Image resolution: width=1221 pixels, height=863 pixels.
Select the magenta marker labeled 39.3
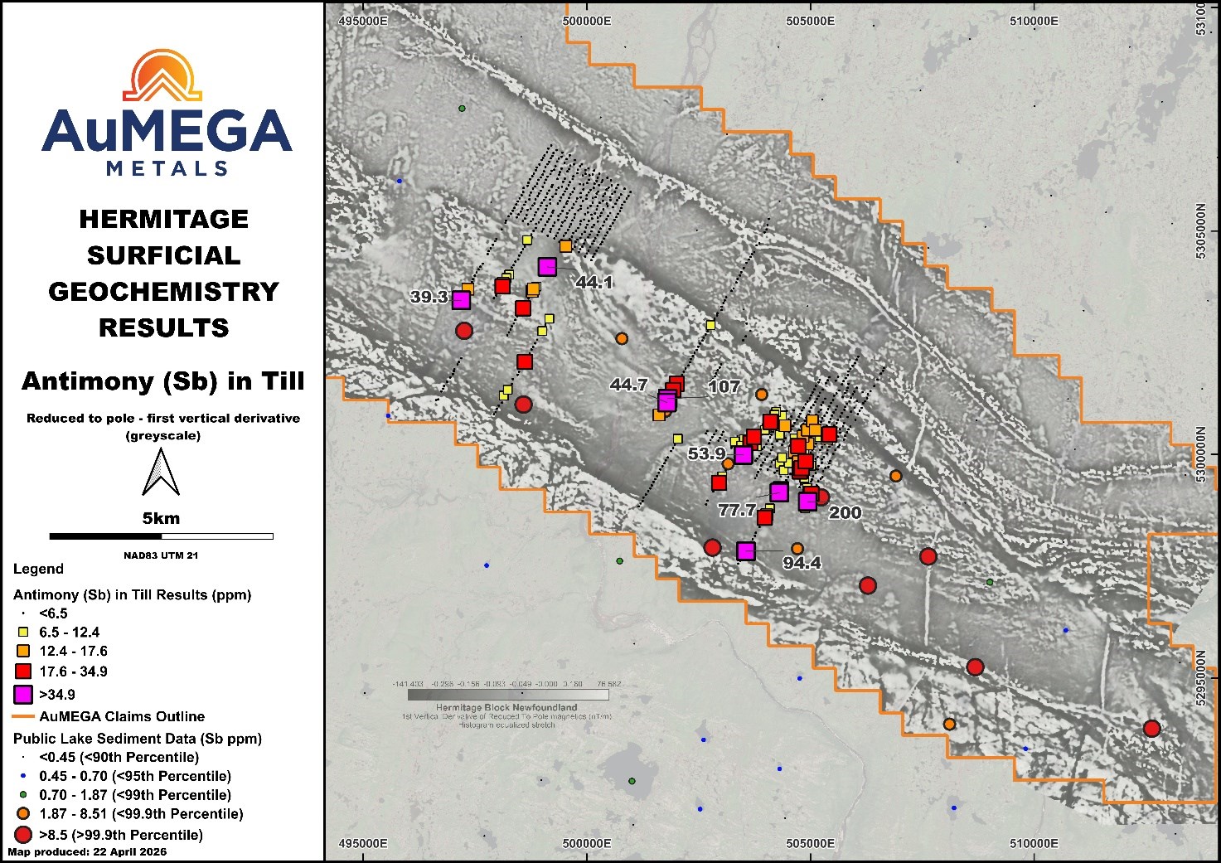[x=461, y=300]
